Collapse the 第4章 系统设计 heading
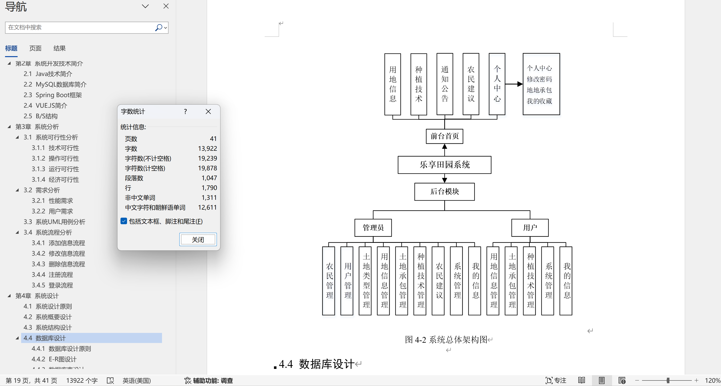The width and height of the screenshot is (721, 386). tap(9, 296)
